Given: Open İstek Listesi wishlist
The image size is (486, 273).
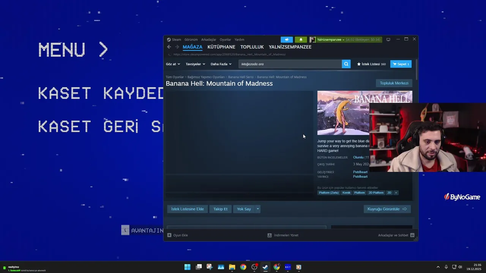Looking at the screenshot, I should 371,64.
